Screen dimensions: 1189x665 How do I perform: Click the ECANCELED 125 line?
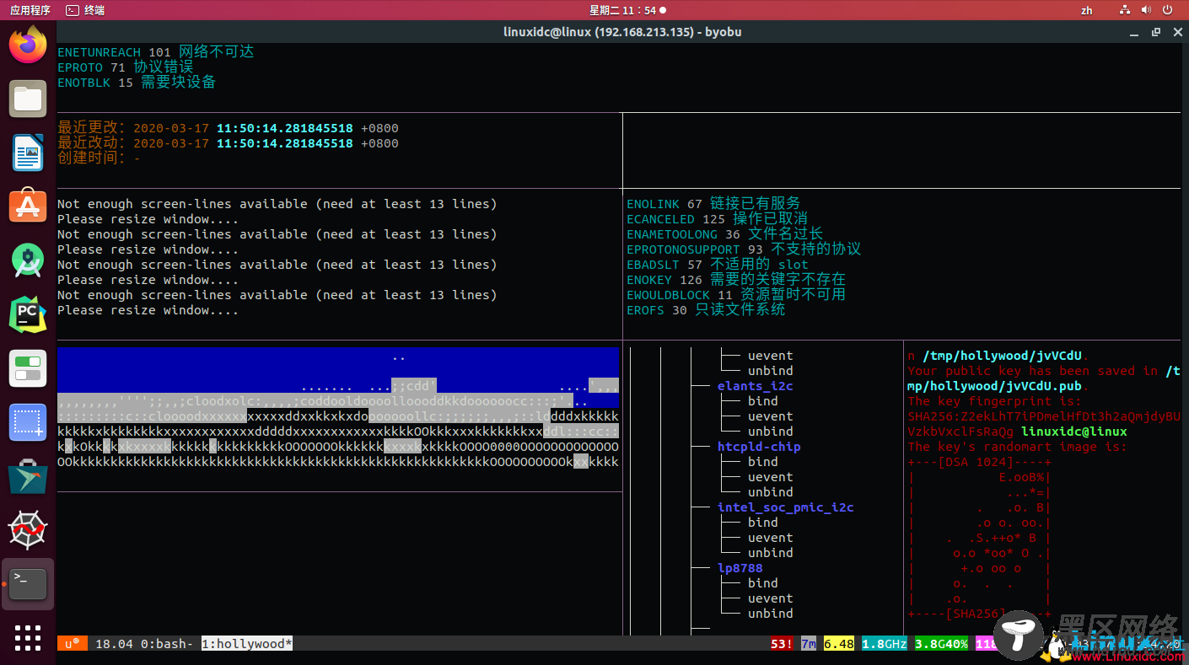(x=717, y=219)
